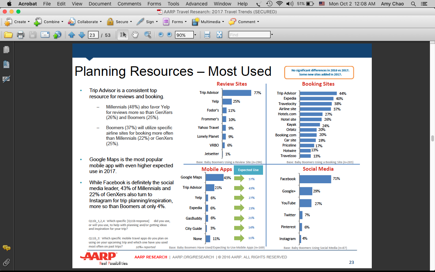Viewport: 435px width, 272px height.
Task: Click the Zoom Out minus button
Action: [x=161, y=35]
